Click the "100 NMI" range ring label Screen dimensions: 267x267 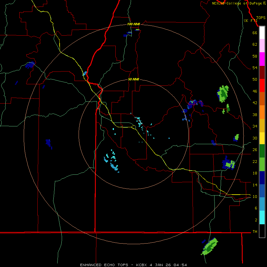coord(133,24)
